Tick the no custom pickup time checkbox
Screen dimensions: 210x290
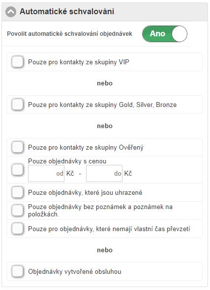point(17,229)
